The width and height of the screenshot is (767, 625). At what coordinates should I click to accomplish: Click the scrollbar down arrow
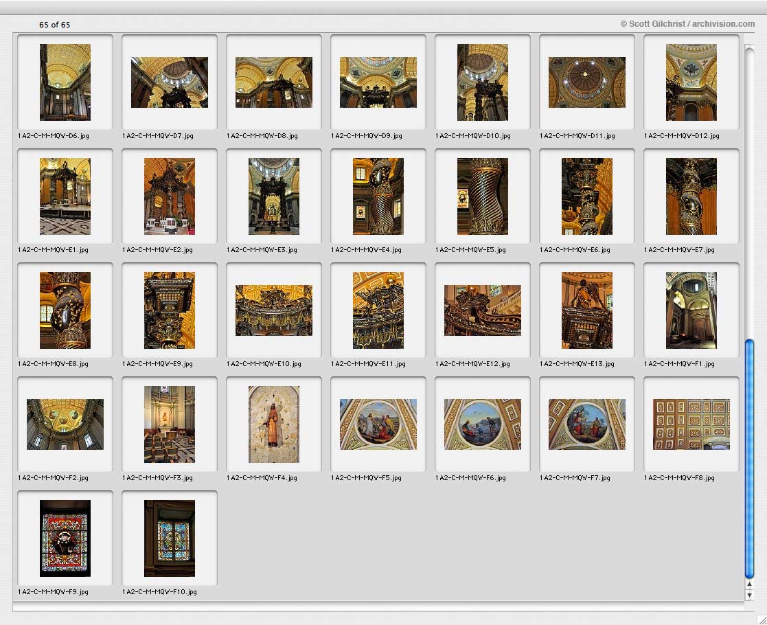click(x=749, y=595)
